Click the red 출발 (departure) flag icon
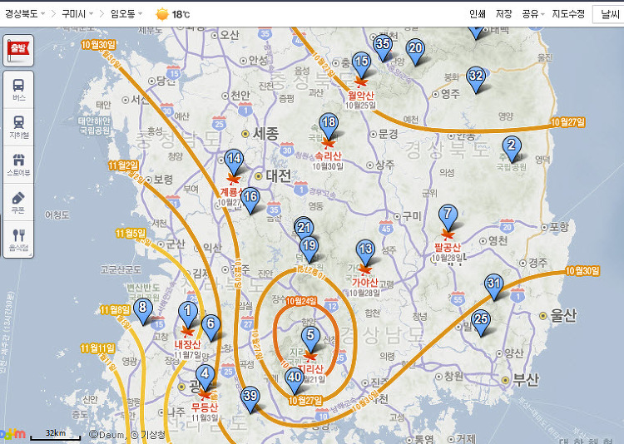 point(18,49)
